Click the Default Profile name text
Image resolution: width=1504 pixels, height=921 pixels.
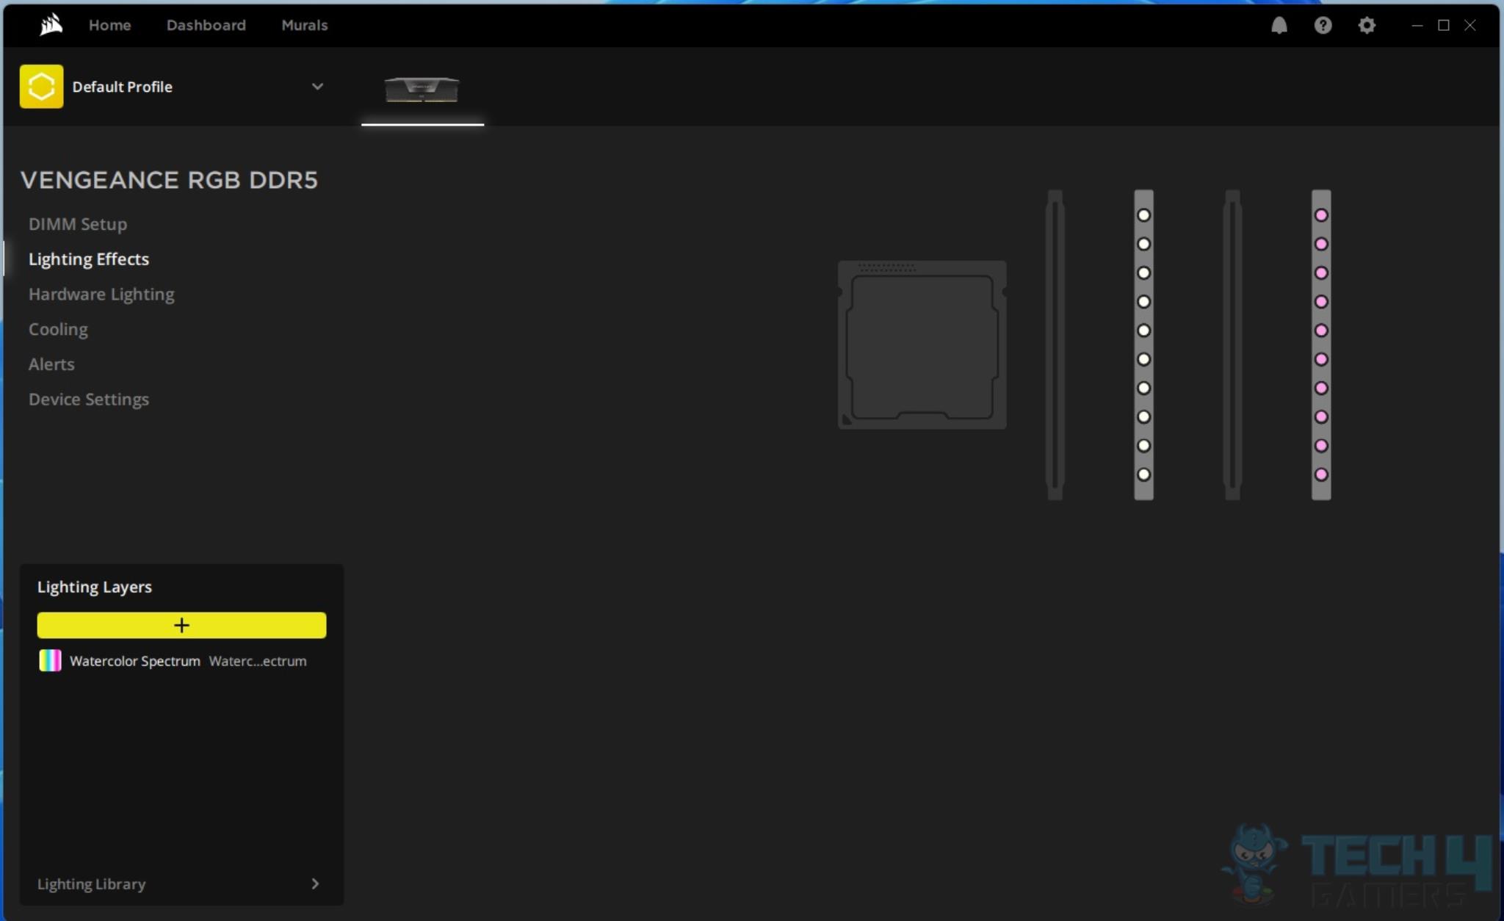click(122, 87)
